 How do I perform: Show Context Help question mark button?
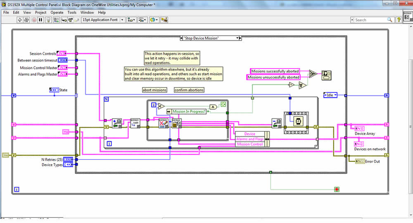(399, 20)
